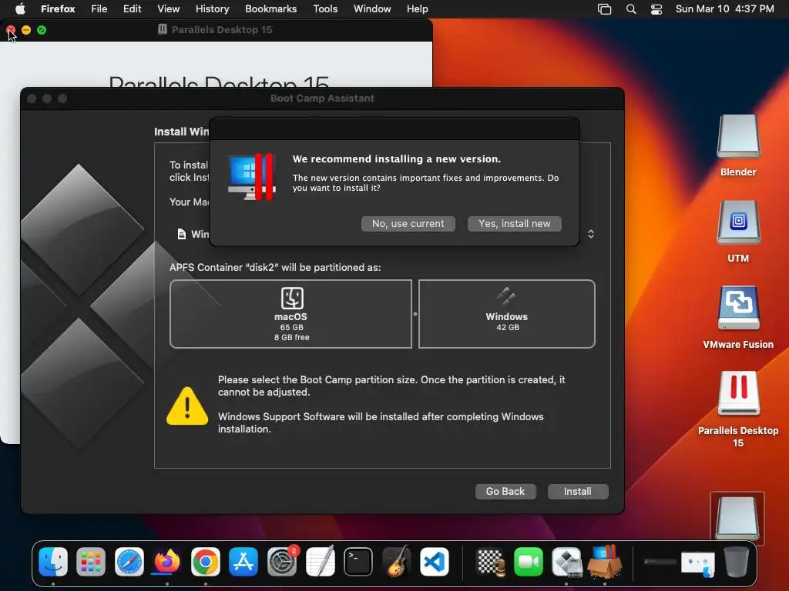Open the History menu
Viewport: 789px width, 591px height.
(x=213, y=8)
